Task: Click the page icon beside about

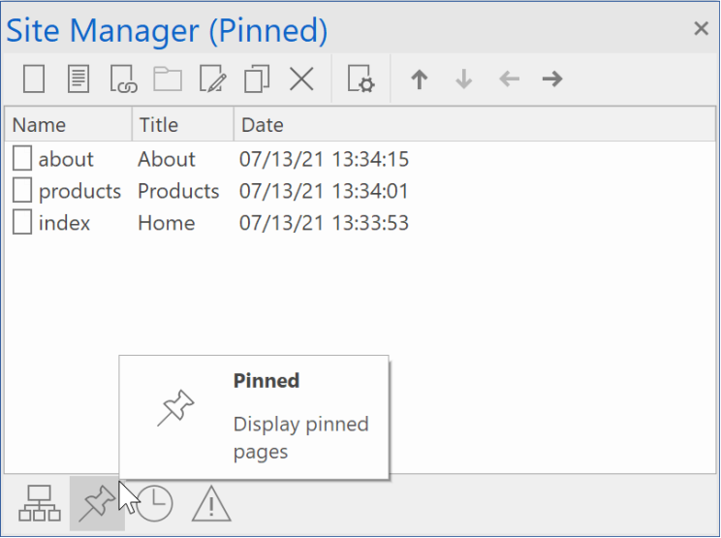Action: coord(22,158)
